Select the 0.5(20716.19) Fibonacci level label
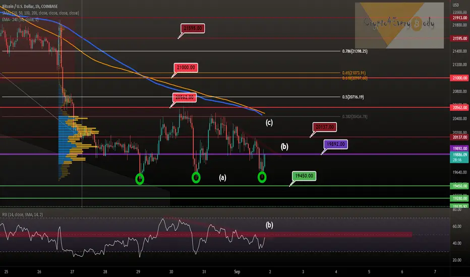 point(353,97)
